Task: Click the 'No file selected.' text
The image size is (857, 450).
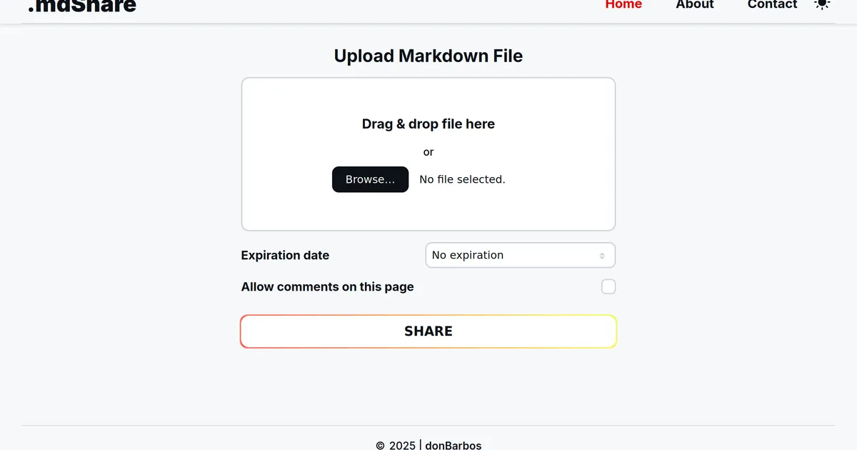Action: (462, 179)
